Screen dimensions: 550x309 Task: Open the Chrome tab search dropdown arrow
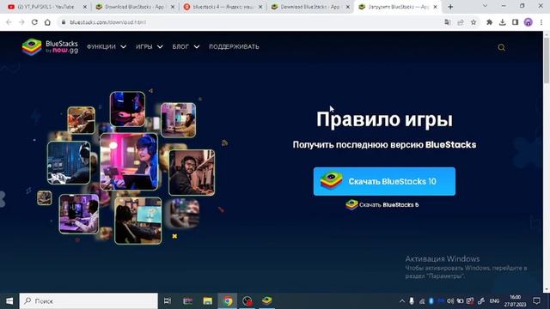485,6
